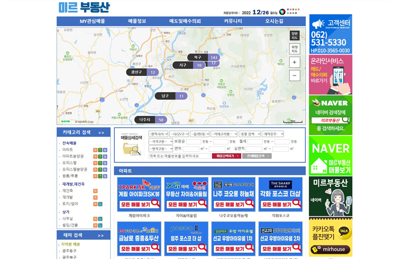The height and width of the screenshot is (259, 405).
Task: Click blue 월세 icon beside 아파트
Action: click(105, 150)
